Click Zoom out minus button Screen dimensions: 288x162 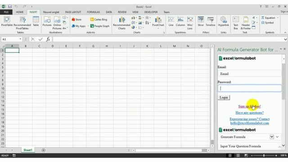click(x=252, y=156)
